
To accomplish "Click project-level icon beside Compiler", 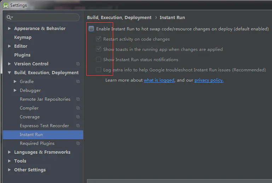I will click(x=78, y=108).
